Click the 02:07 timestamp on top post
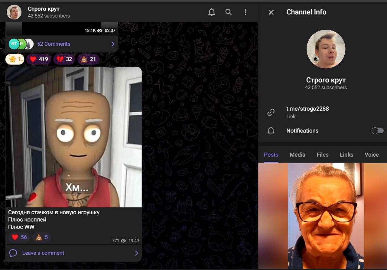Viewport: 387px width, 270px height. point(110,31)
